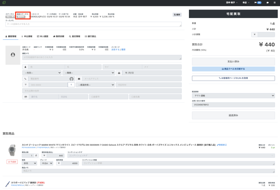The height and width of the screenshot is (190, 280).
Task: Click the ケースメモ text field
Action: point(94,24)
